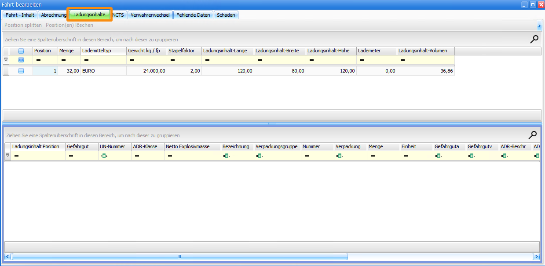Click the ABC filter icon under UN-Nummer
This screenshot has width=545, height=266.
tap(104, 156)
